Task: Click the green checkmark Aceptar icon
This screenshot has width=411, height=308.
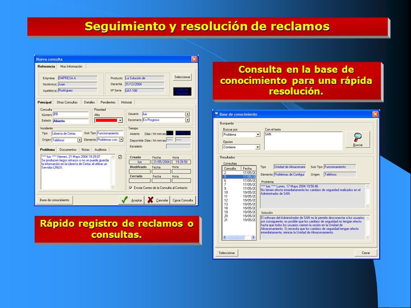Action: coord(125,200)
